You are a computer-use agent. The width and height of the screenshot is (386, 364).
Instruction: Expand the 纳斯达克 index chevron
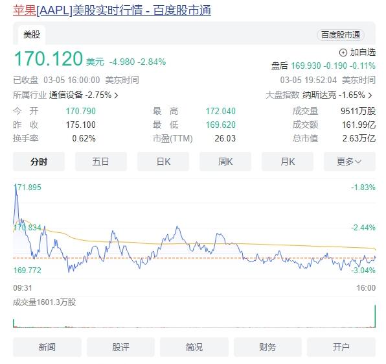pos(370,95)
